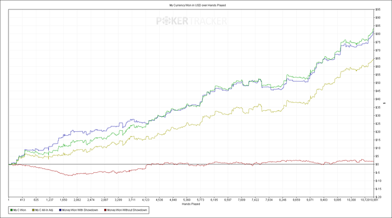Click the '4,948' x-axis tick label
This screenshot has height=218, width=392.
(x=173, y=200)
